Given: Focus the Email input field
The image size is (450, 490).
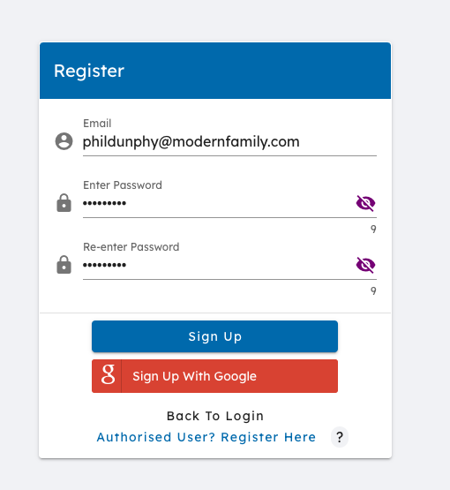Looking at the screenshot, I should click(x=229, y=142).
